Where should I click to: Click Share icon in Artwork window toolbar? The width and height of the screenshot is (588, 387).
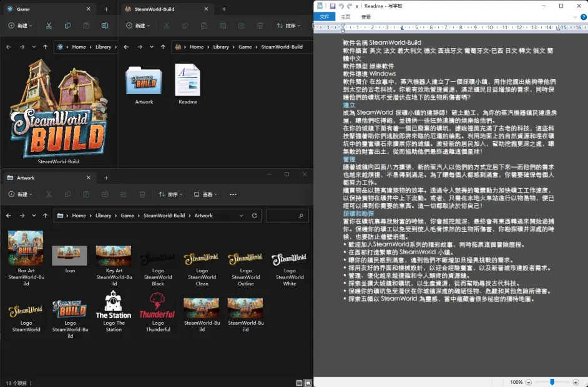pos(124,194)
